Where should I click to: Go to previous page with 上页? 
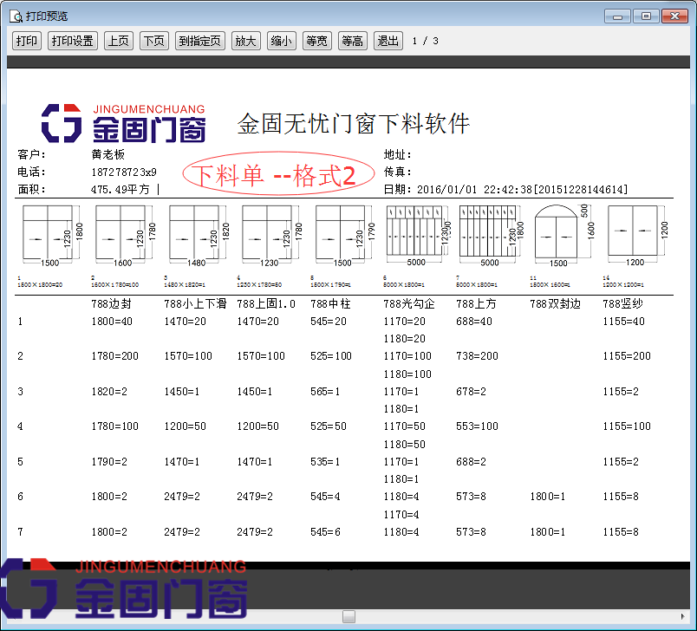[x=118, y=40]
